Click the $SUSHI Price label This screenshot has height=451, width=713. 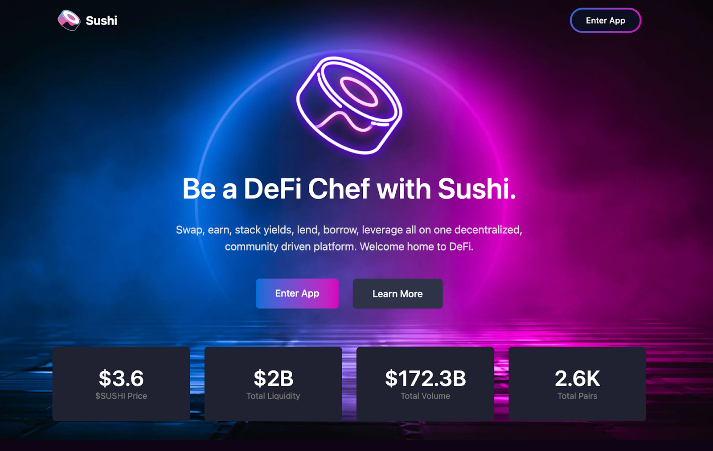pyautogui.click(x=121, y=396)
